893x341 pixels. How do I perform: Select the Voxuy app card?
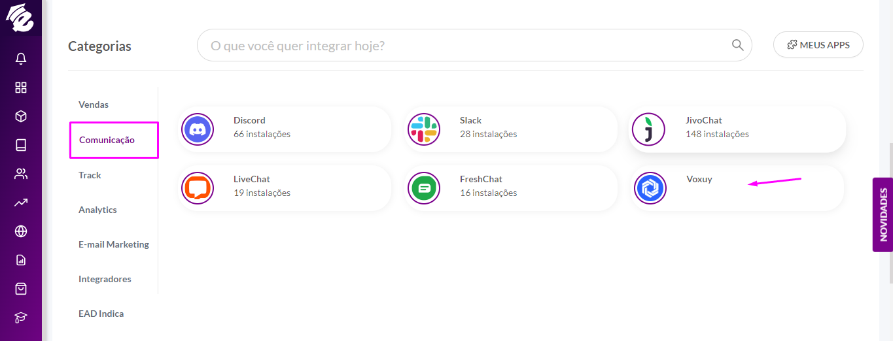click(x=737, y=188)
